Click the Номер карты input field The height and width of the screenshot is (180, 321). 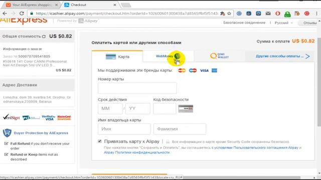137,88
